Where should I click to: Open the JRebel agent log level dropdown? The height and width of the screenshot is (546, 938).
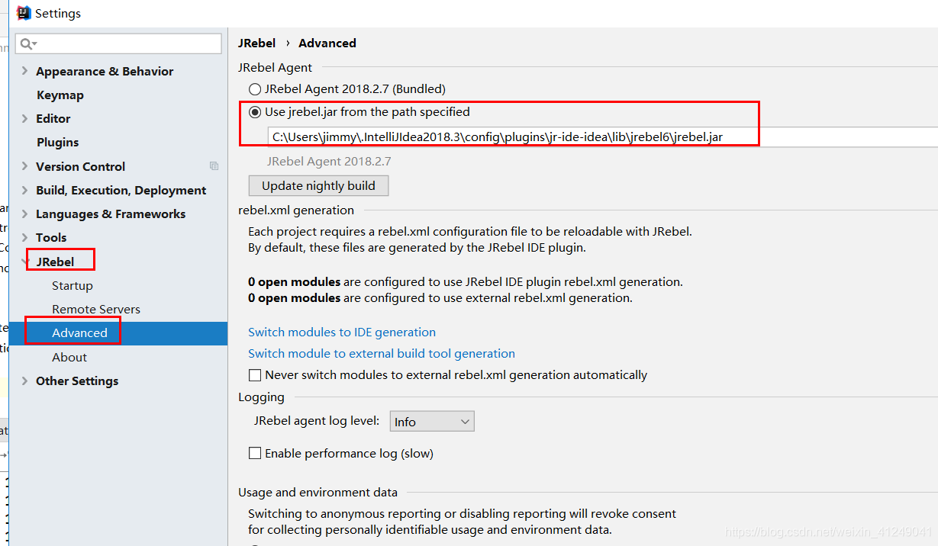point(432,422)
